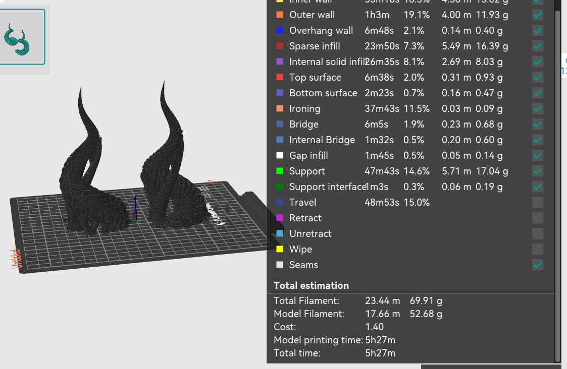Uncheck the Sparse infill visibility checkbox
Screen dimensions: 567x369
click(538, 46)
